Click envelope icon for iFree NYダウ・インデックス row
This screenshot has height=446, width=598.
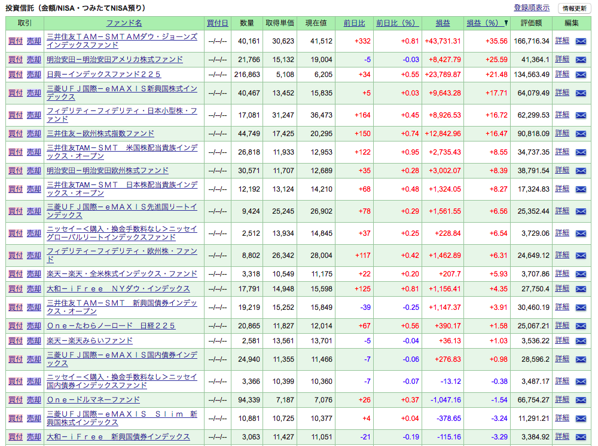(x=581, y=289)
